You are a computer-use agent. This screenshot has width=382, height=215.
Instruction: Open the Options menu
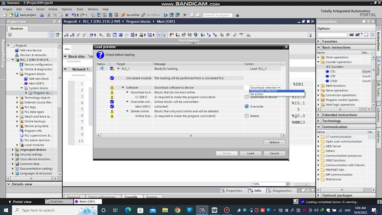pyautogui.click(x=67, y=9)
